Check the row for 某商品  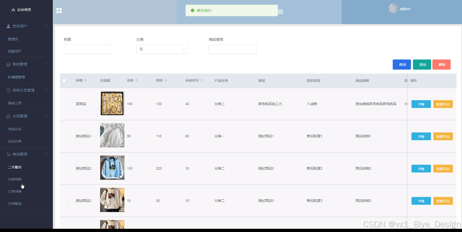coord(65,104)
